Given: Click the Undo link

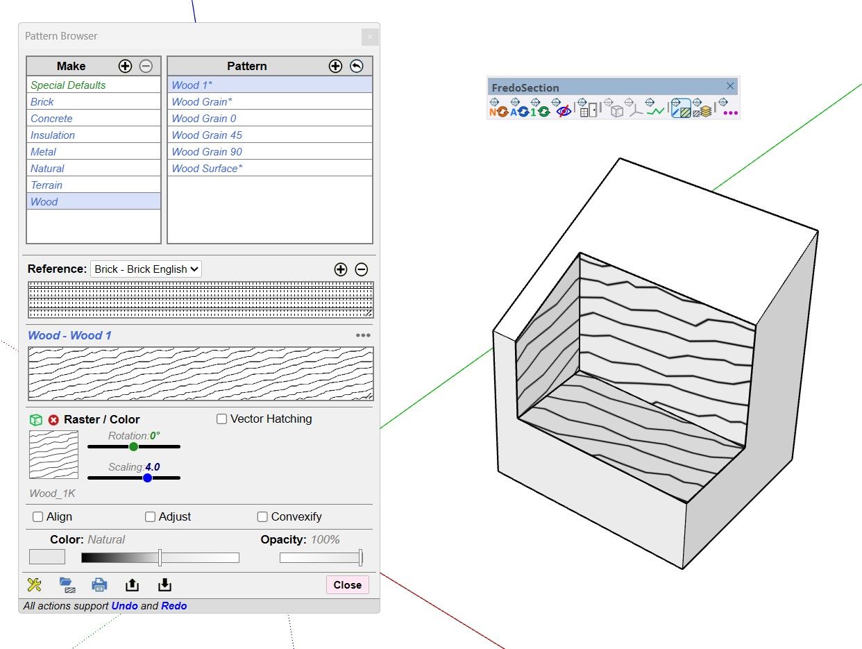Looking at the screenshot, I should pos(124,606).
